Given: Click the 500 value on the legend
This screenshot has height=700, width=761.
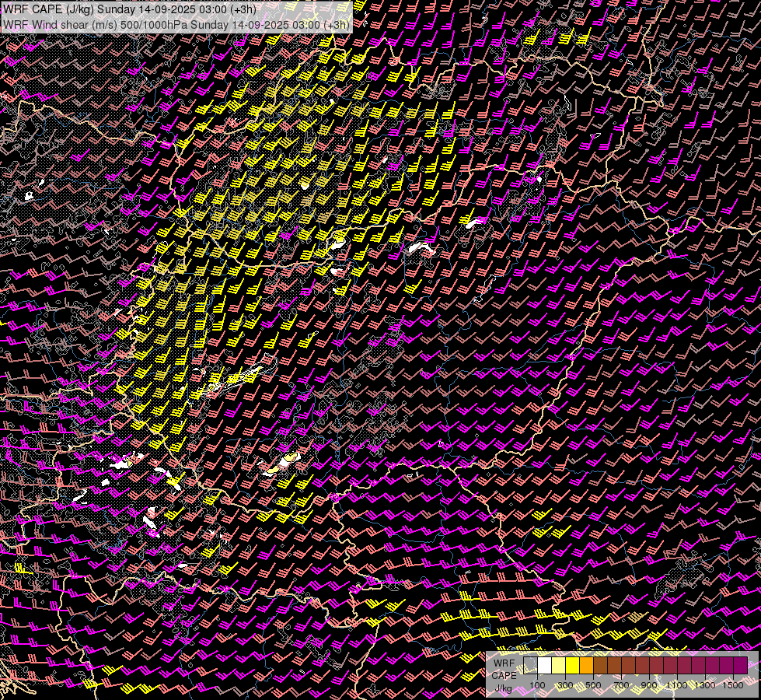Looking at the screenshot, I should [593, 685].
